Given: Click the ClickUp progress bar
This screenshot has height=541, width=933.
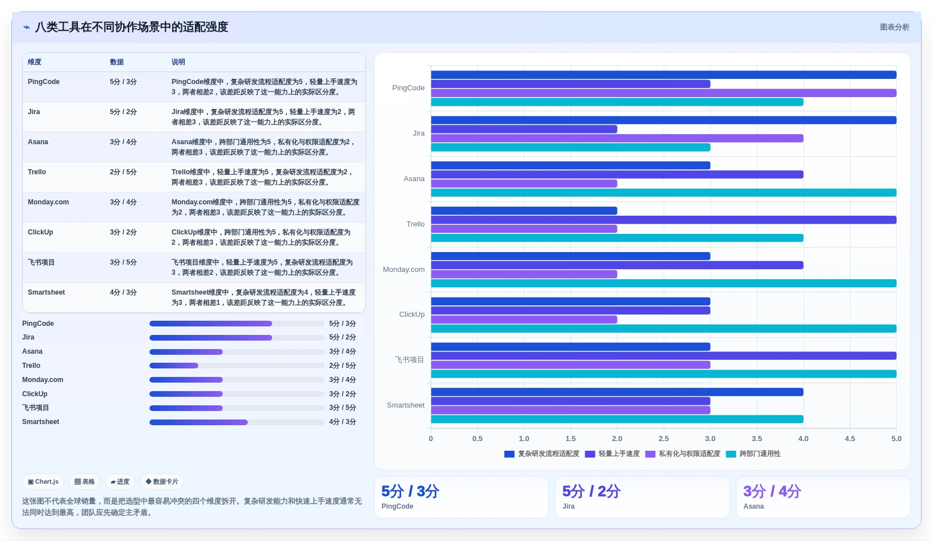Looking at the screenshot, I should point(237,394).
